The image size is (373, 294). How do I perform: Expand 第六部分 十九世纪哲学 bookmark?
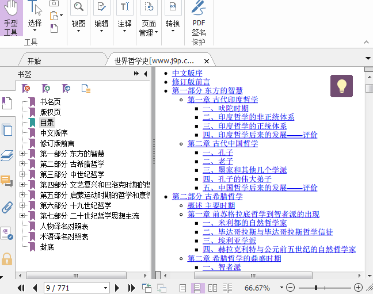tap(22, 205)
